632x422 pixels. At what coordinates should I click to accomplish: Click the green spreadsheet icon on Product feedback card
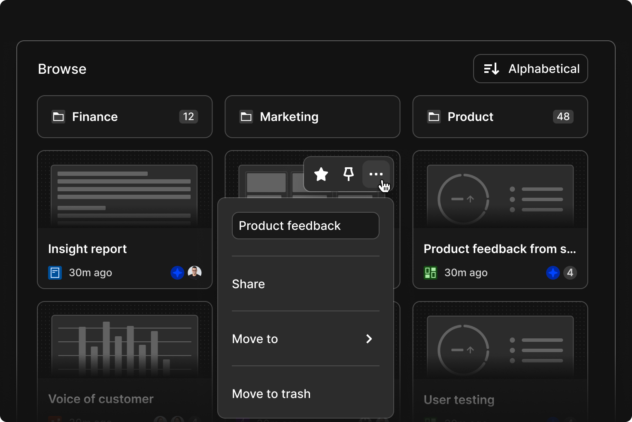pyautogui.click(x=430, y=272)
